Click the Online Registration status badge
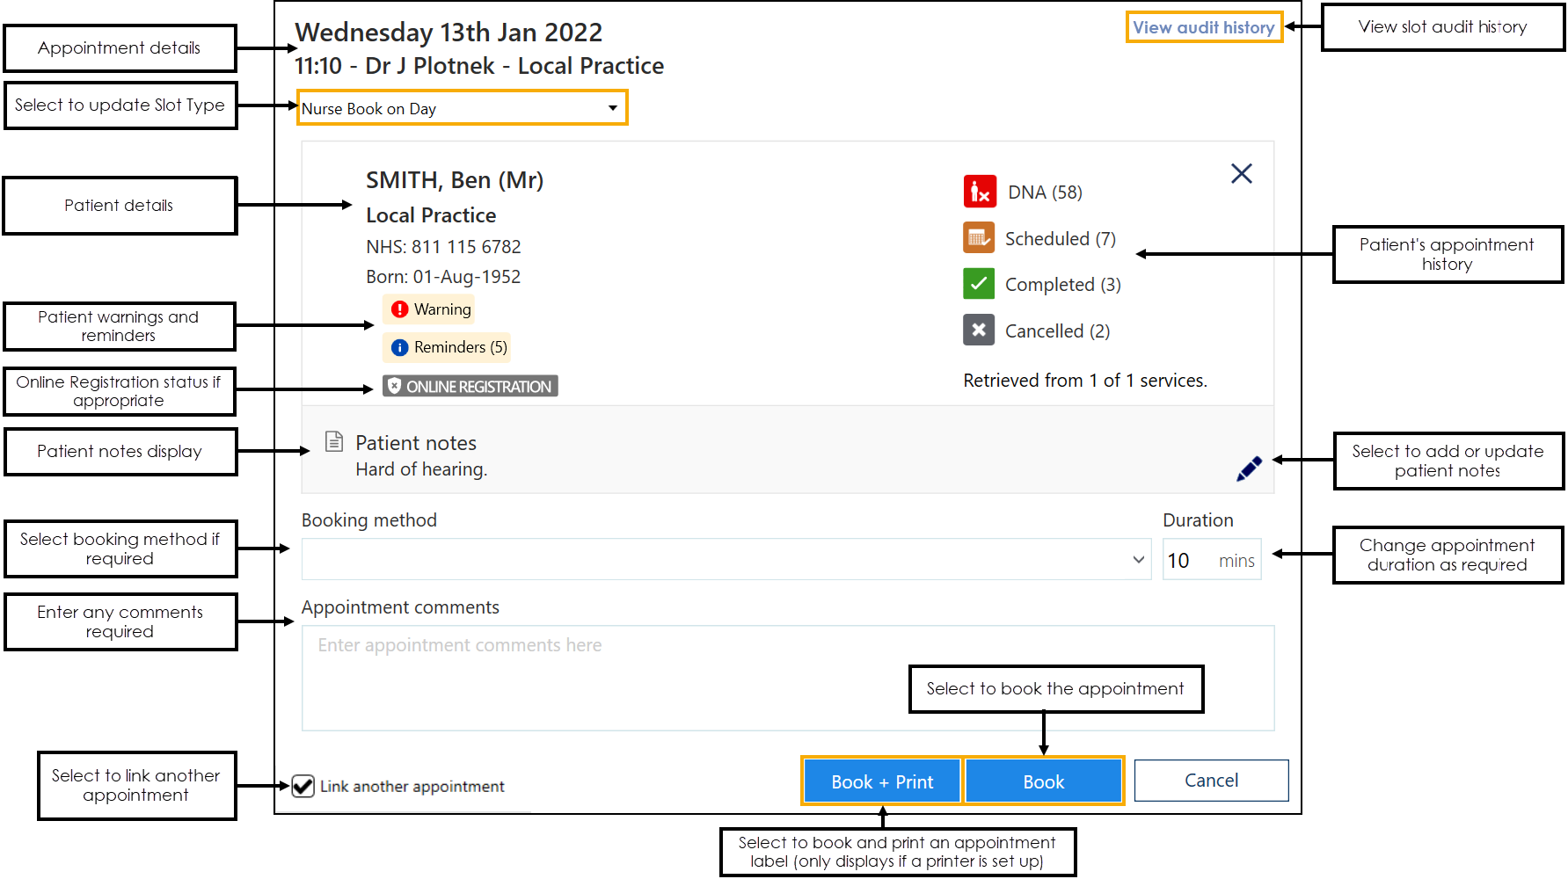Image resolution: width=1568 pixels, height=879 pixels. point(470,387)
